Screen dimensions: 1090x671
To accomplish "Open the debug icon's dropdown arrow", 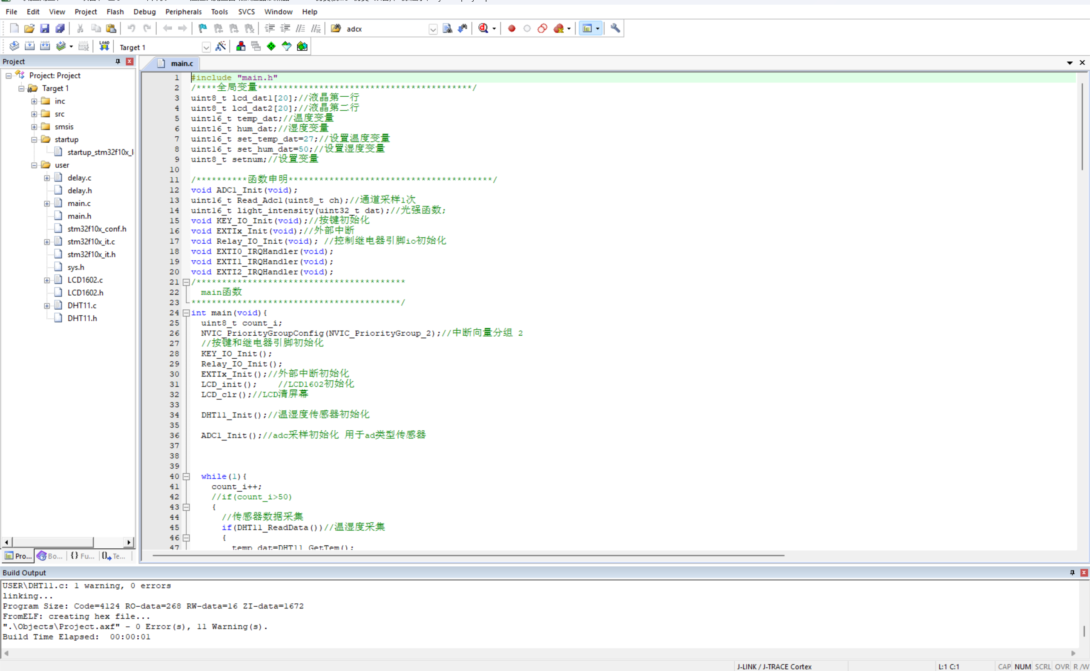I will click(x=494, y=29).
